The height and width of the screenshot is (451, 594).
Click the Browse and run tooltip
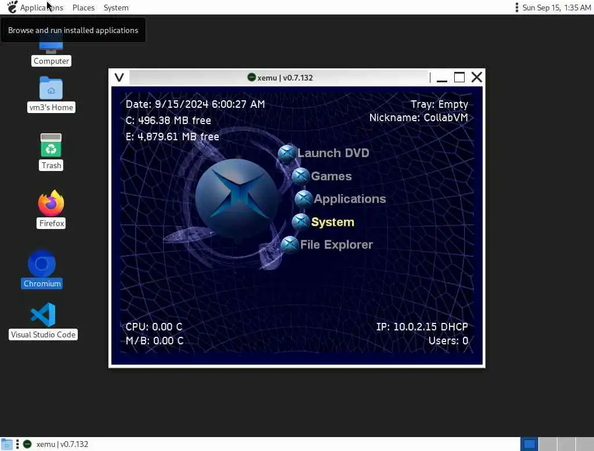73,30
